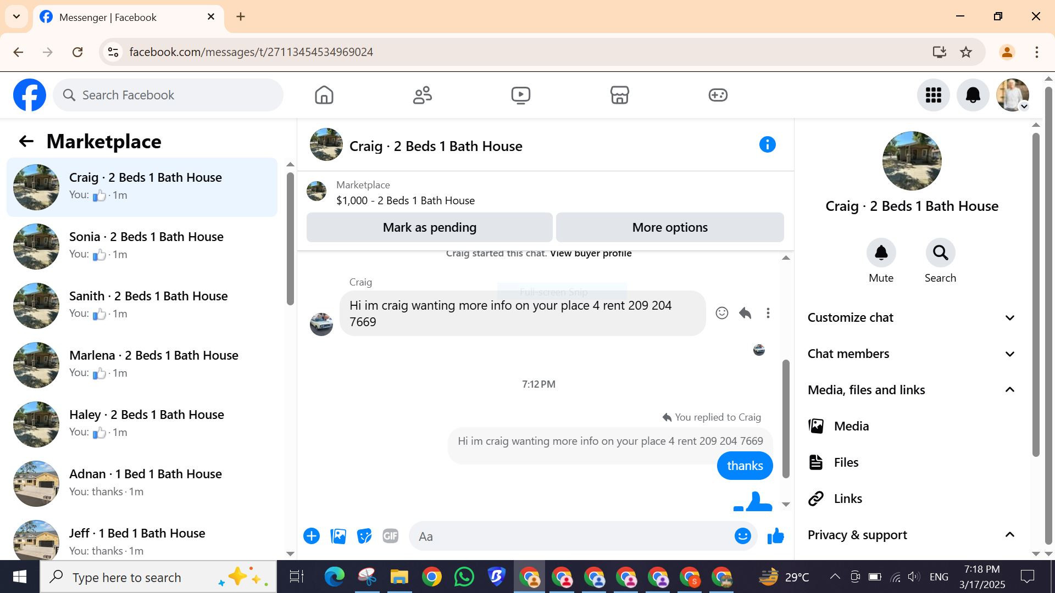
Task: Open WhatsApp from the taskbar
Action: pos(464,577)
